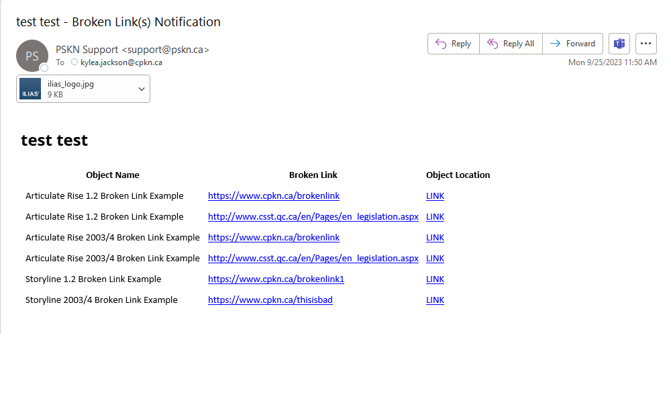Open the more actions ellipsis menu
671x403 pixels.
pos(646,44)
